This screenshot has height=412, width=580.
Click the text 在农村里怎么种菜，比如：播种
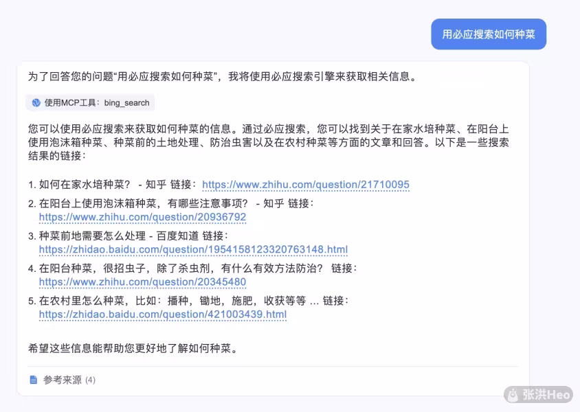point(113,301)
